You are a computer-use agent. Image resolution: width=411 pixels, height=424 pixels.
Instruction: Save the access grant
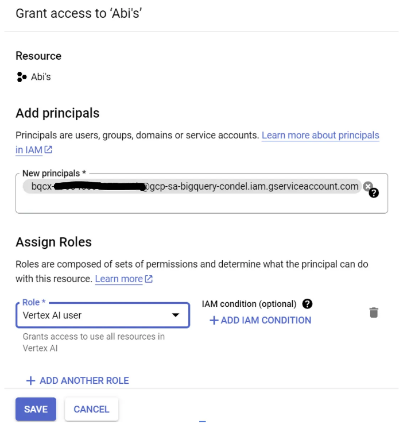click(x=36, y=409)
